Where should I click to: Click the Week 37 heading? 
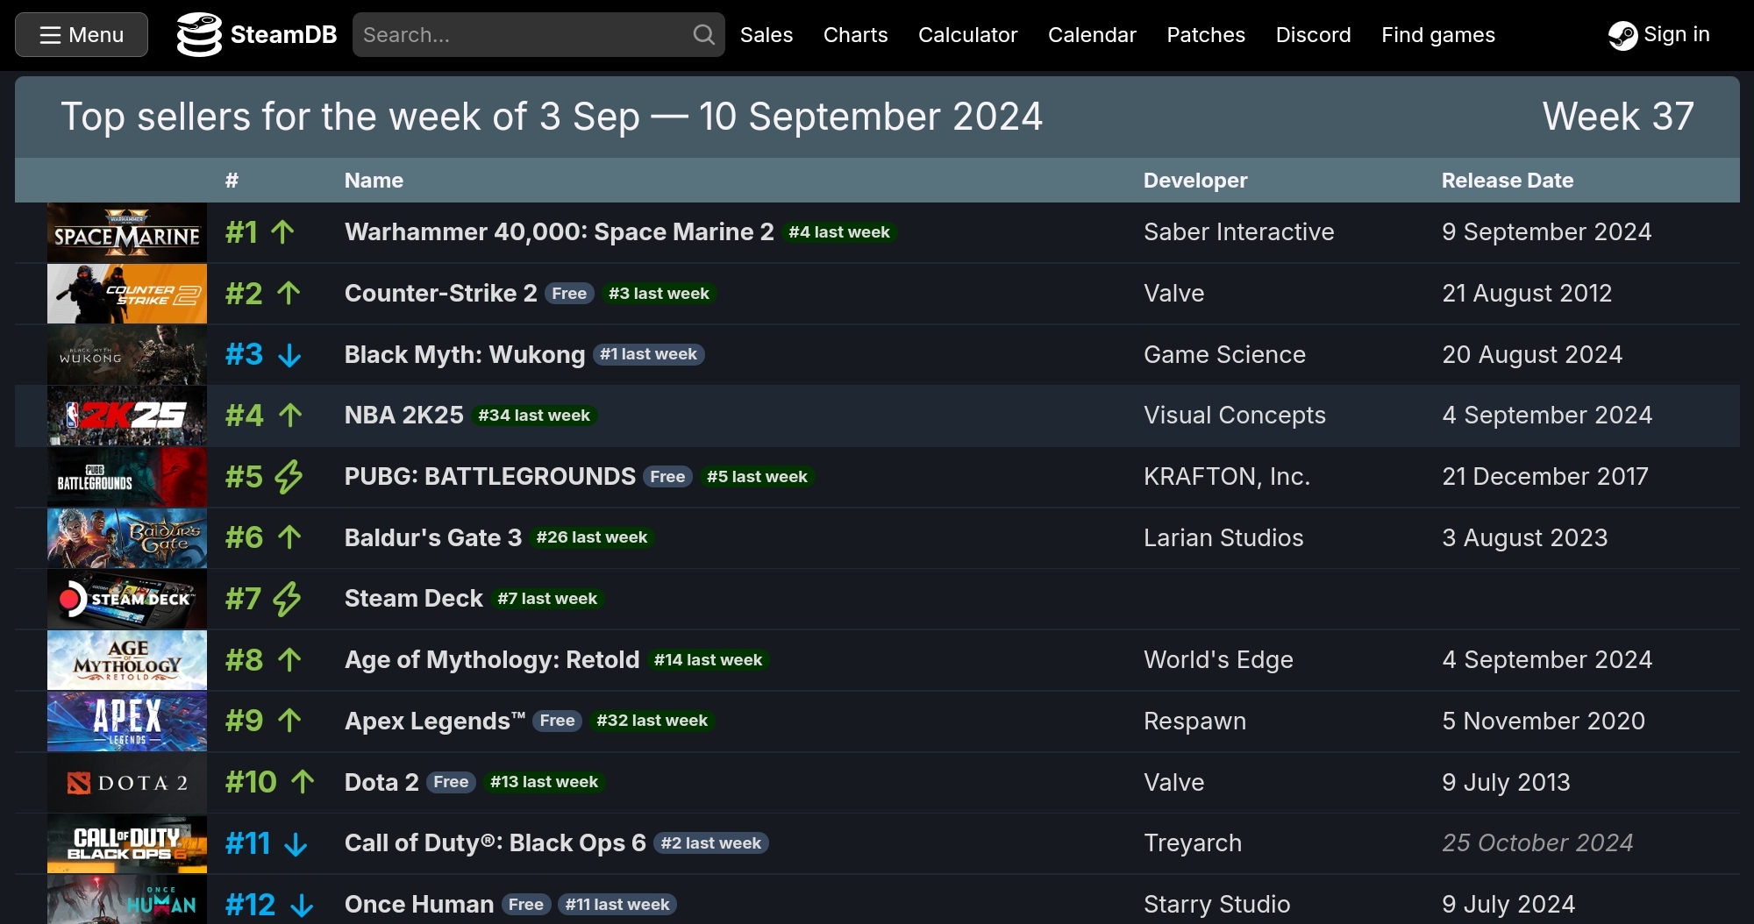pyautogui.click(x=1618, y=117)
